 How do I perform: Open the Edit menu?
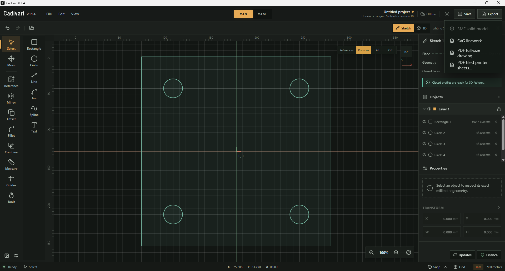(61, 14)
